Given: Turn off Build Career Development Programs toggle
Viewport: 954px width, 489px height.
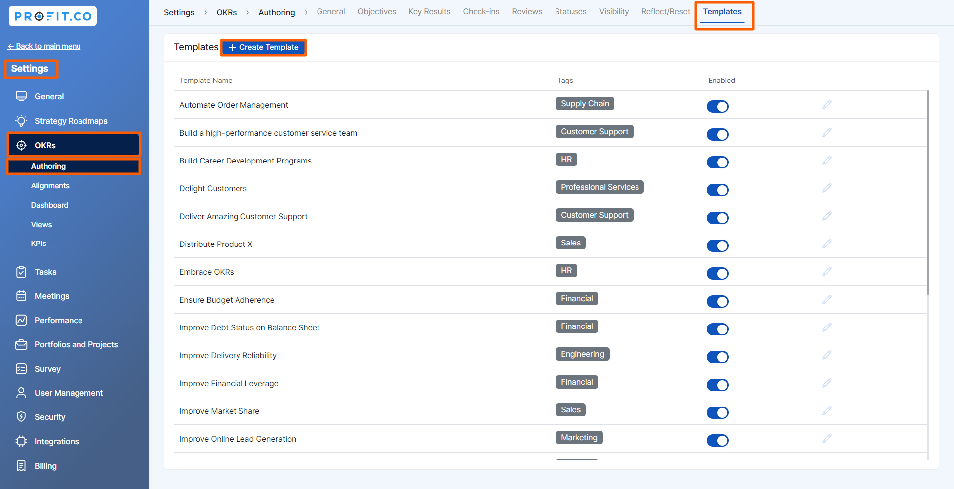Looking at the screenshot, I should click(717, 162).
